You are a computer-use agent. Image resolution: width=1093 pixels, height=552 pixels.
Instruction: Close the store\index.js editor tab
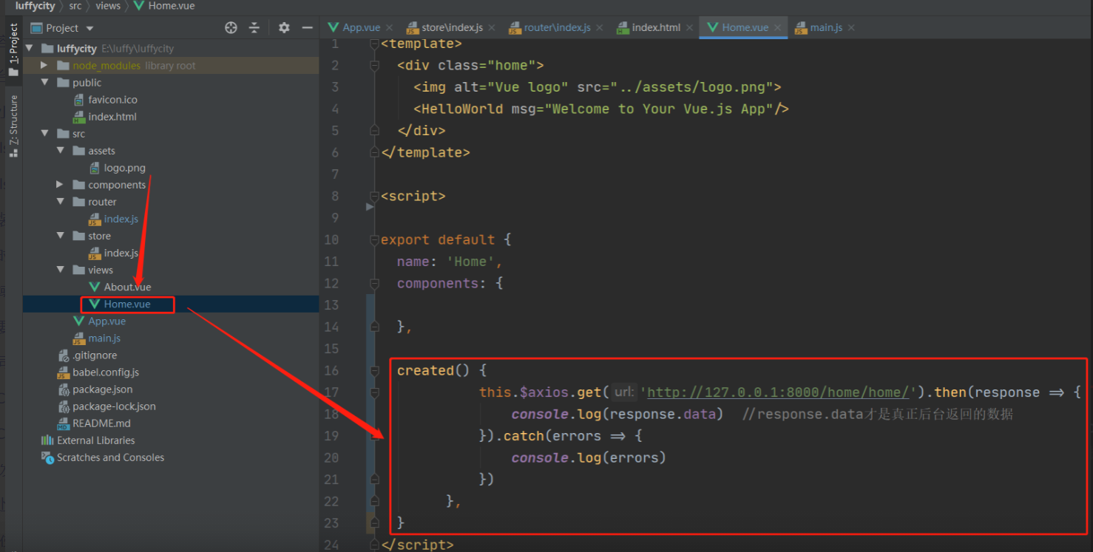(491, 27)
